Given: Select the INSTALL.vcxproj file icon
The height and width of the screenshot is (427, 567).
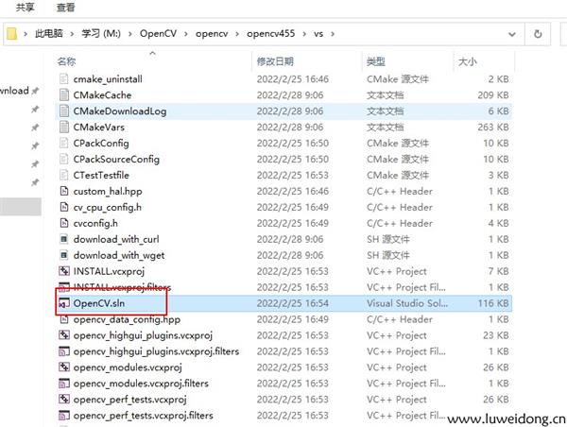Looking at the screenshot, I should (63, 271).
